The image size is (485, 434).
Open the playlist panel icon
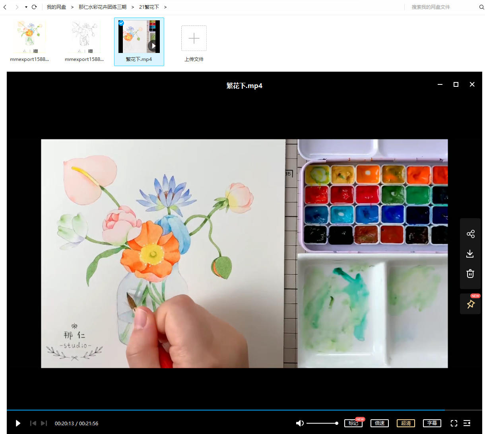tap(467, 423)
